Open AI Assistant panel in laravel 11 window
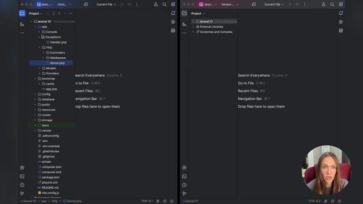 click(x=341, y=22)
